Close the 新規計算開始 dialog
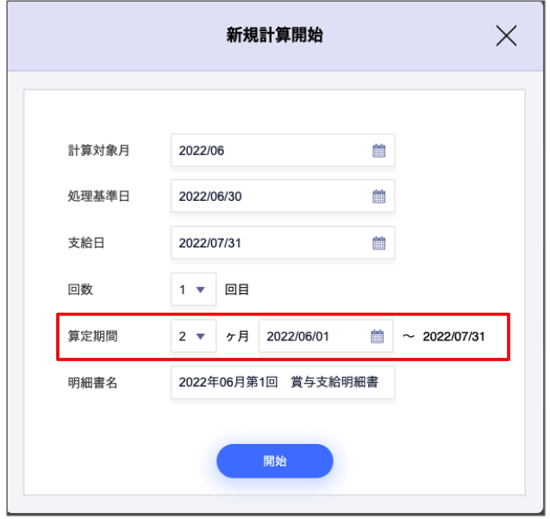 point(506,36)
